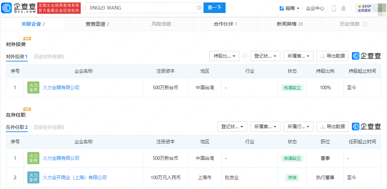This screenshot has width=387, height=189.
Task: Click the mobile phone icon in header
Action: tap(334, 8)
